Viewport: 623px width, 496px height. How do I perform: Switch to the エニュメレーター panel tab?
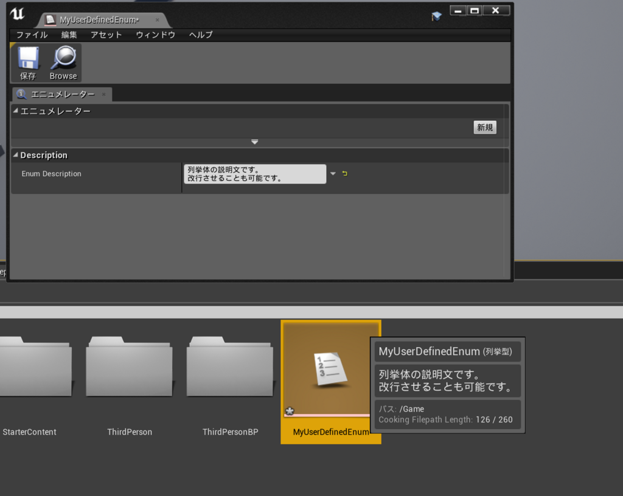[x=63, y=94]
